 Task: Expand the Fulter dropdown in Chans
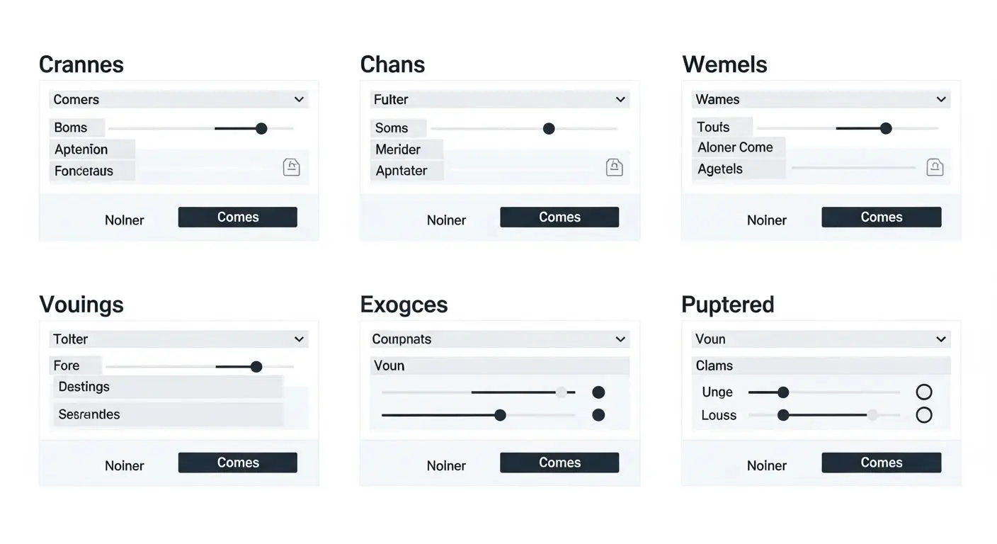[x=500, y=99]
